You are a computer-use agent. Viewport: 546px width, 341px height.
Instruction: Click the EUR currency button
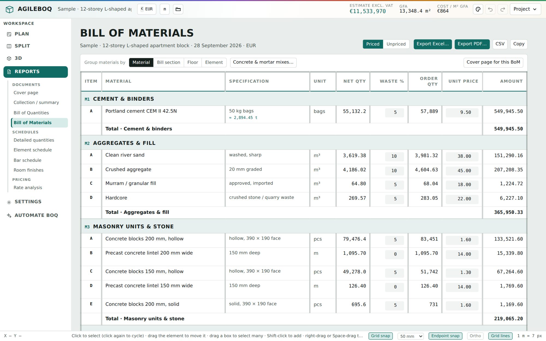coord(147,9)
